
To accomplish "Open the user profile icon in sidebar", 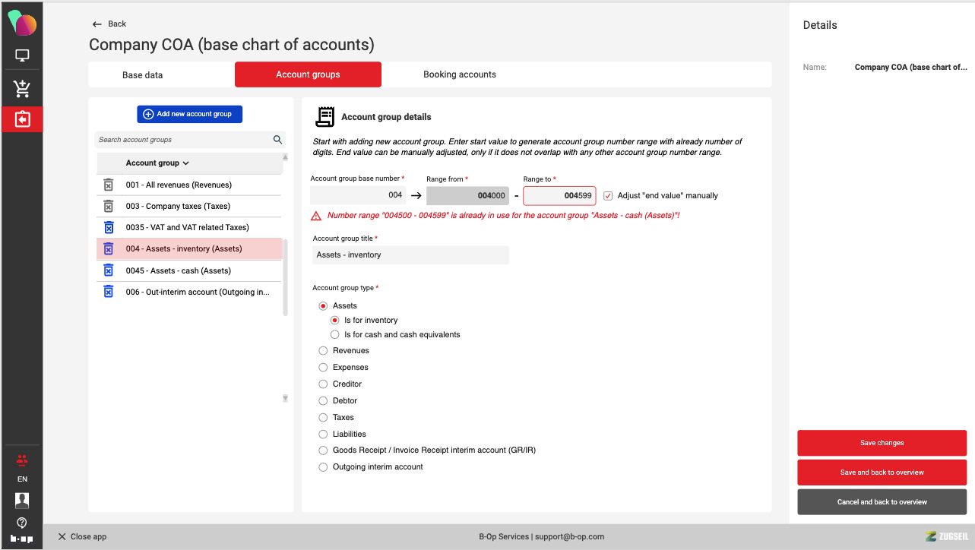I will [22, 500].
